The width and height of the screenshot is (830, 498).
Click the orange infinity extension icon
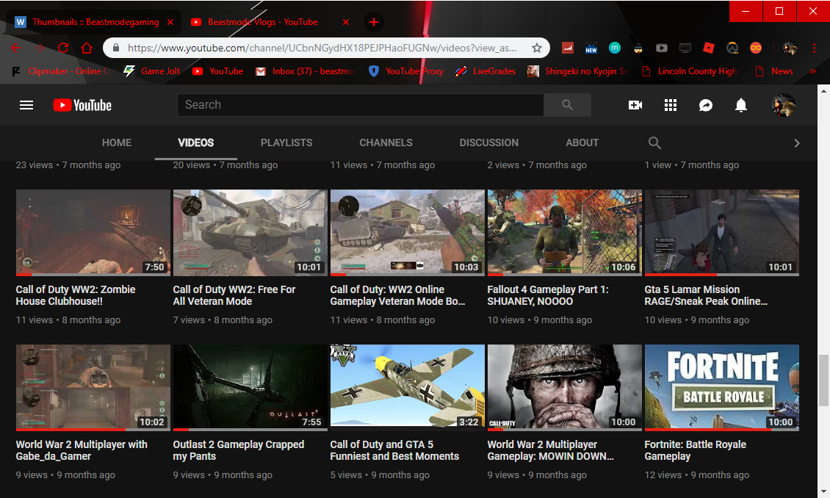pos(756,48)
